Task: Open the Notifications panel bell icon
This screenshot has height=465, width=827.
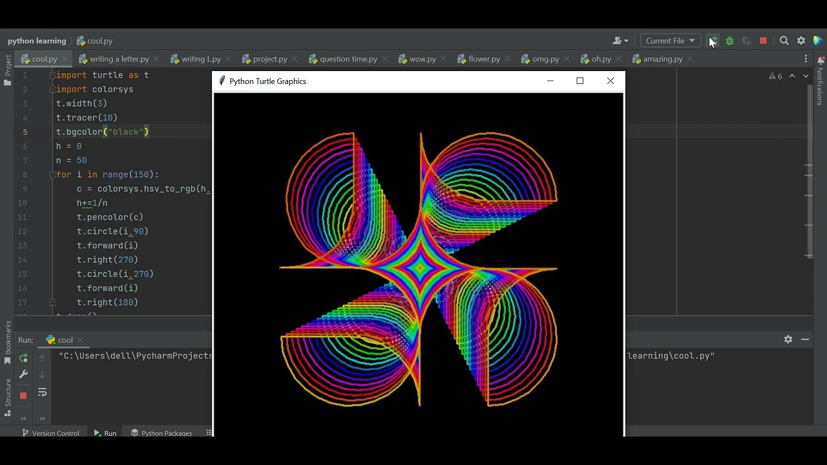Action: click(x=821, y=60)
